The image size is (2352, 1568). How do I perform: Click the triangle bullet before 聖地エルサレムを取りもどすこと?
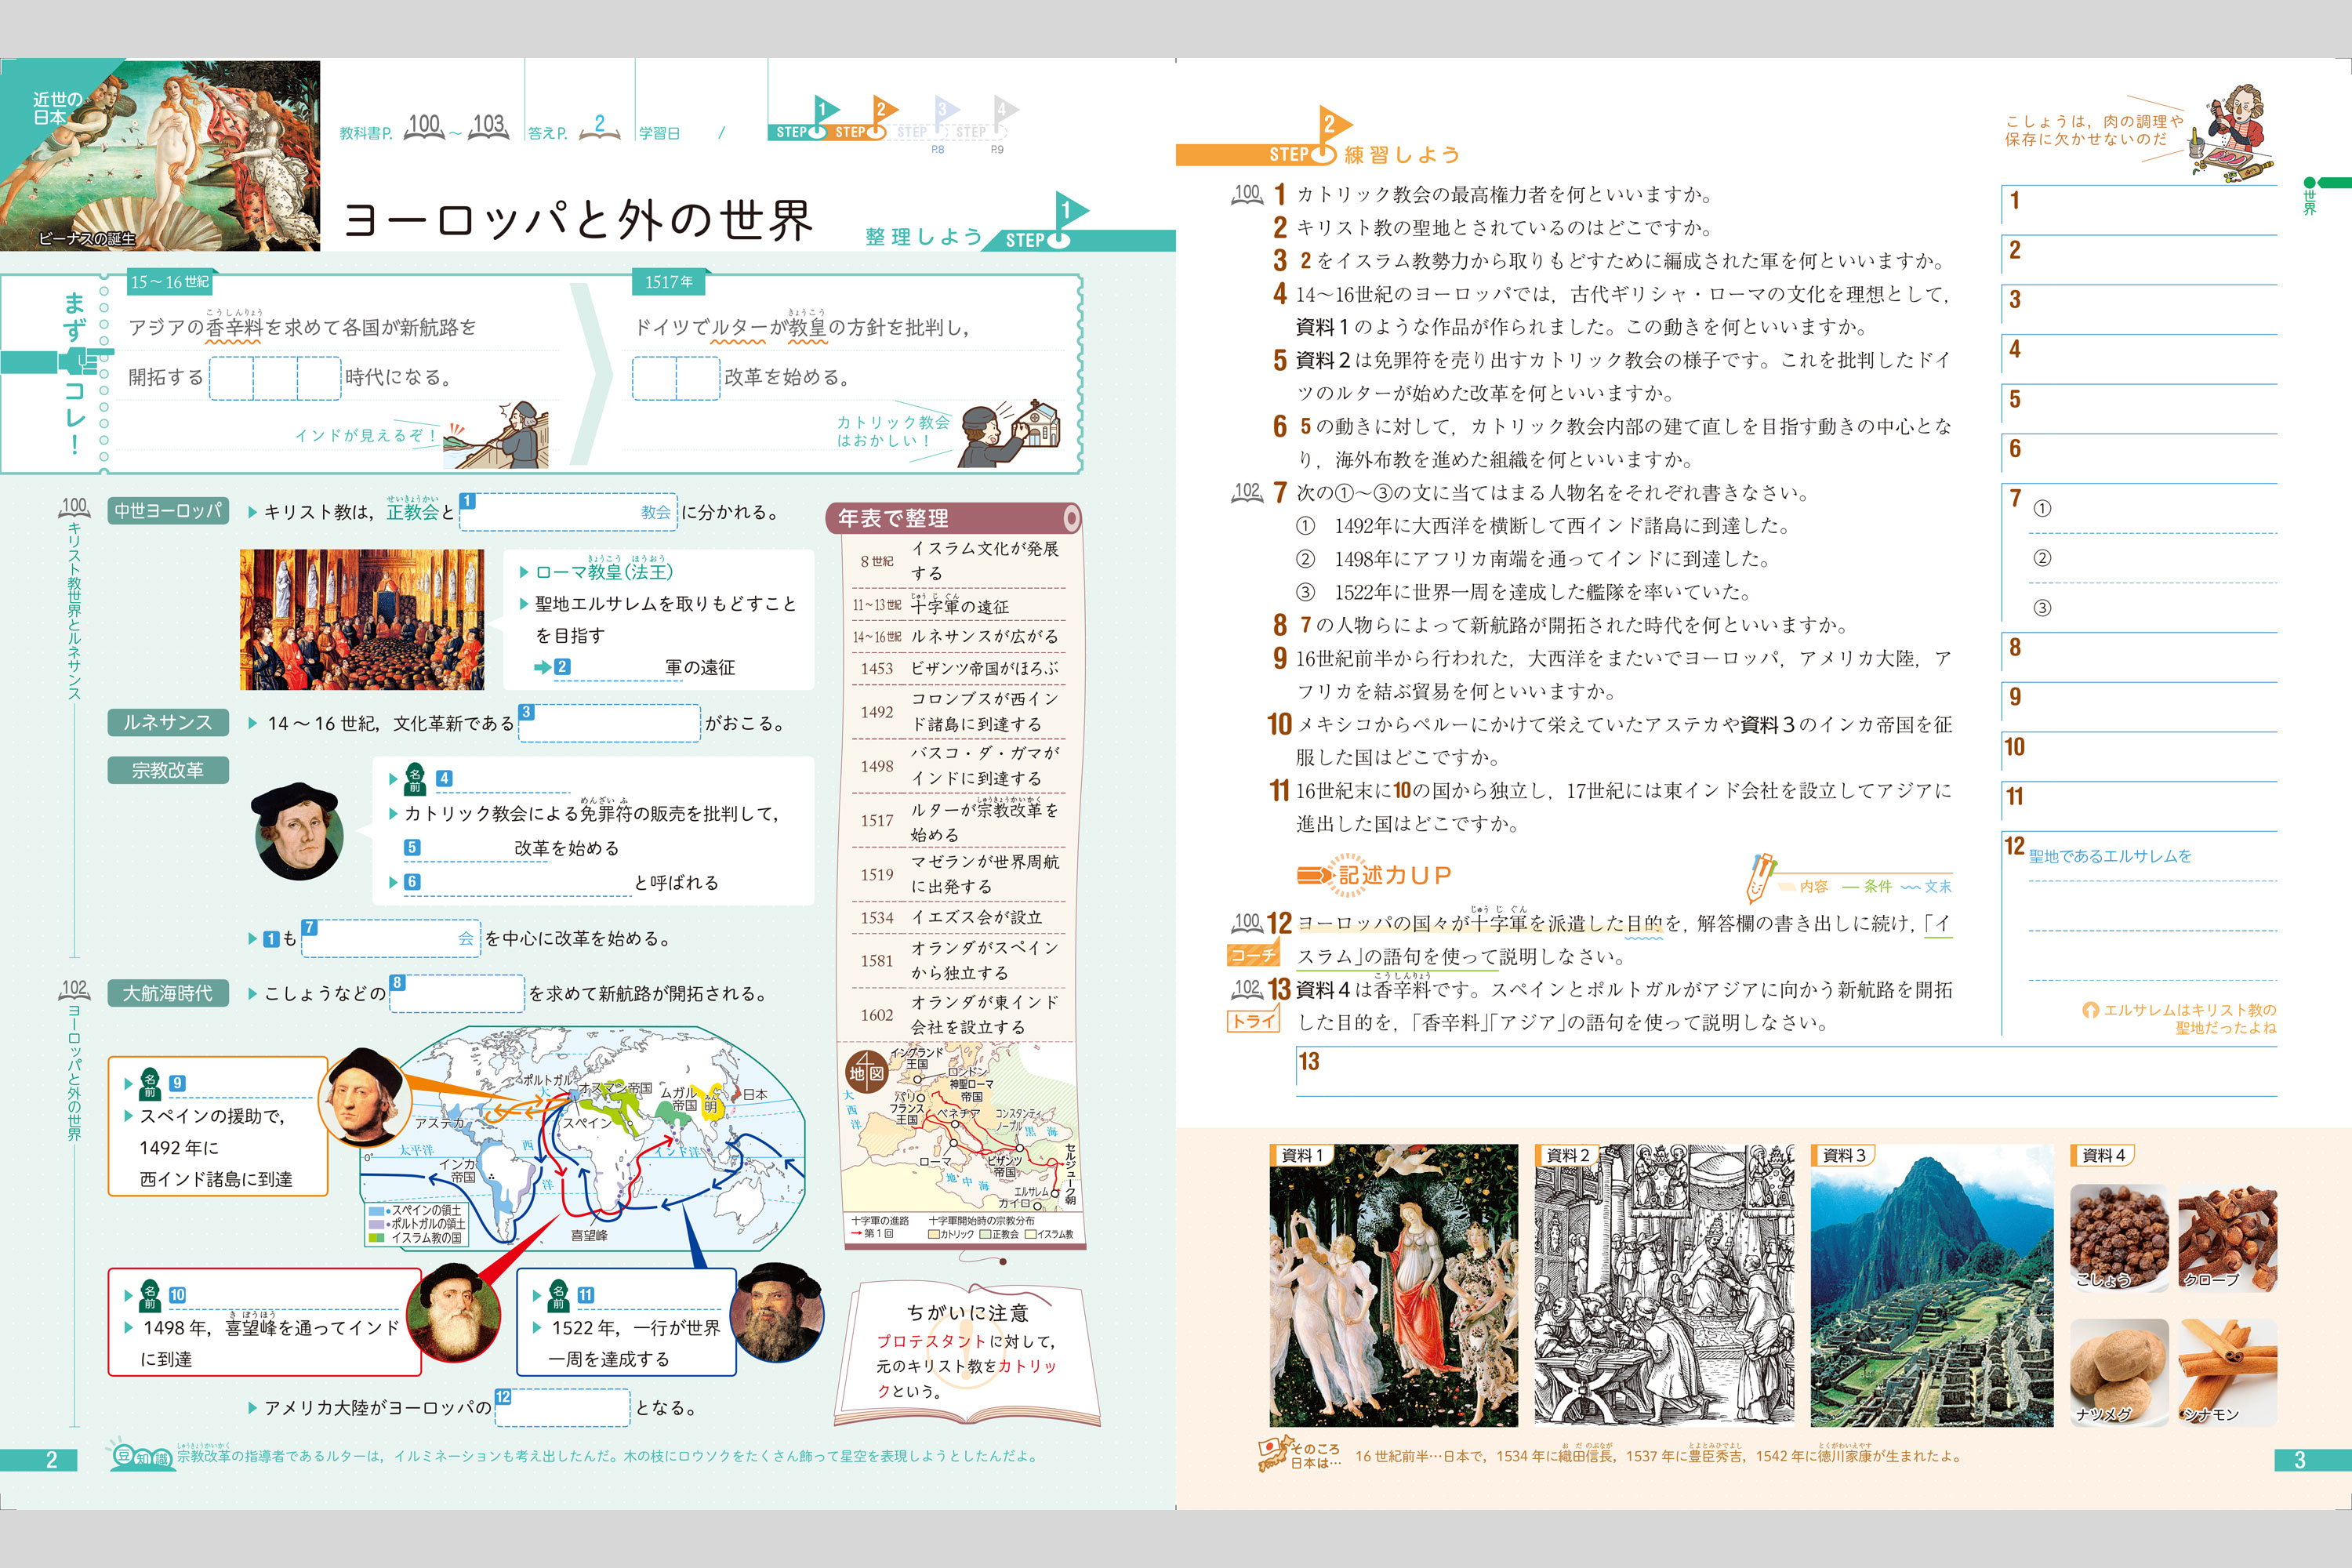(524, 604)
